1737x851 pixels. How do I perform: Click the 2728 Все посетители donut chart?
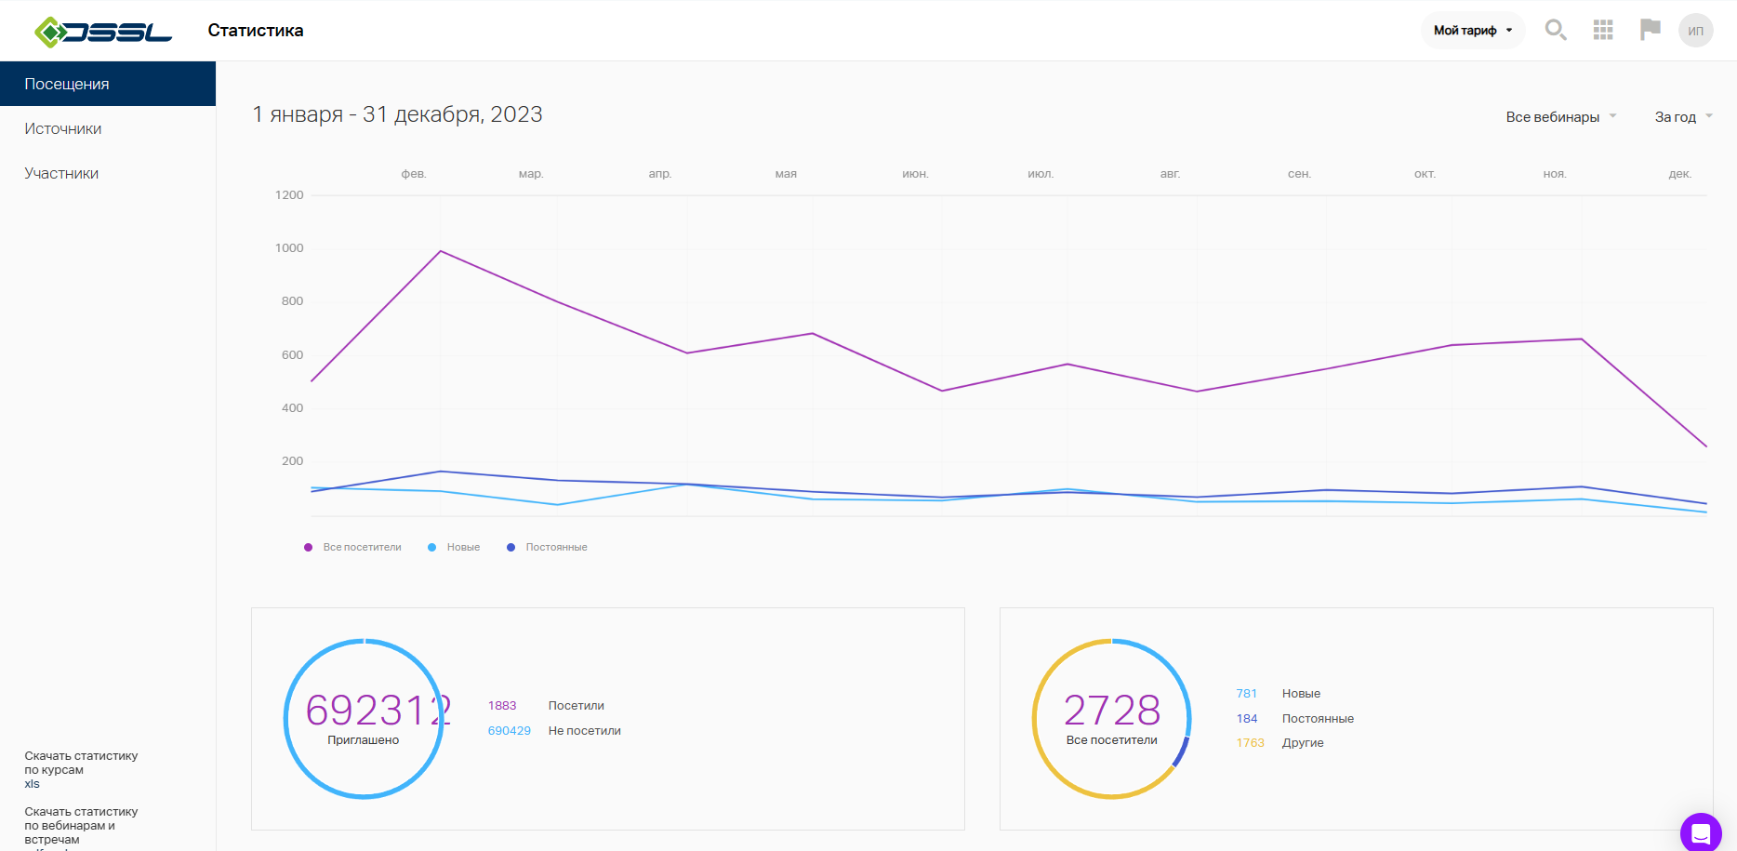click(x=1112, y=718)
